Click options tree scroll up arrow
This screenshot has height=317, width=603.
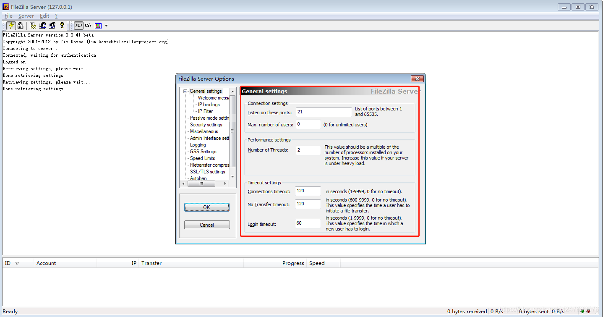point(232,91)
